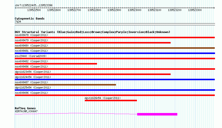The width and height of the screenshot is (222, 128).
Task: Click the nsv608482 (Cooper2011) label
Action: click(x=31, y=61)
